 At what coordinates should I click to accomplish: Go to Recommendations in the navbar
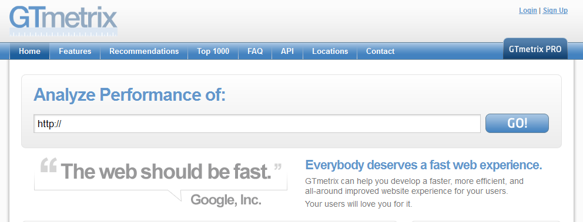coord(144,51)
